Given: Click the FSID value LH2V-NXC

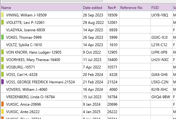Looking at the screenshot, I should [x=160, y=60].
